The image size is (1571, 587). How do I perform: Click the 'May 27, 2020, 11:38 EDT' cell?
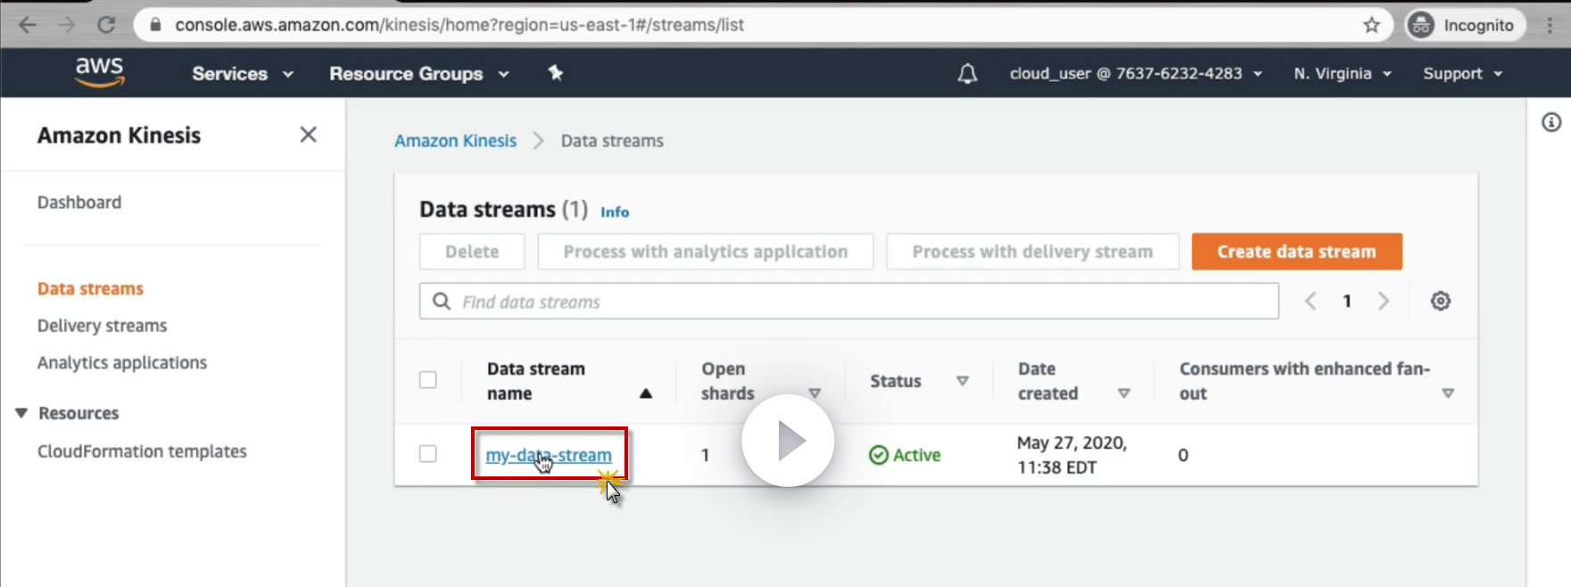1071,455
